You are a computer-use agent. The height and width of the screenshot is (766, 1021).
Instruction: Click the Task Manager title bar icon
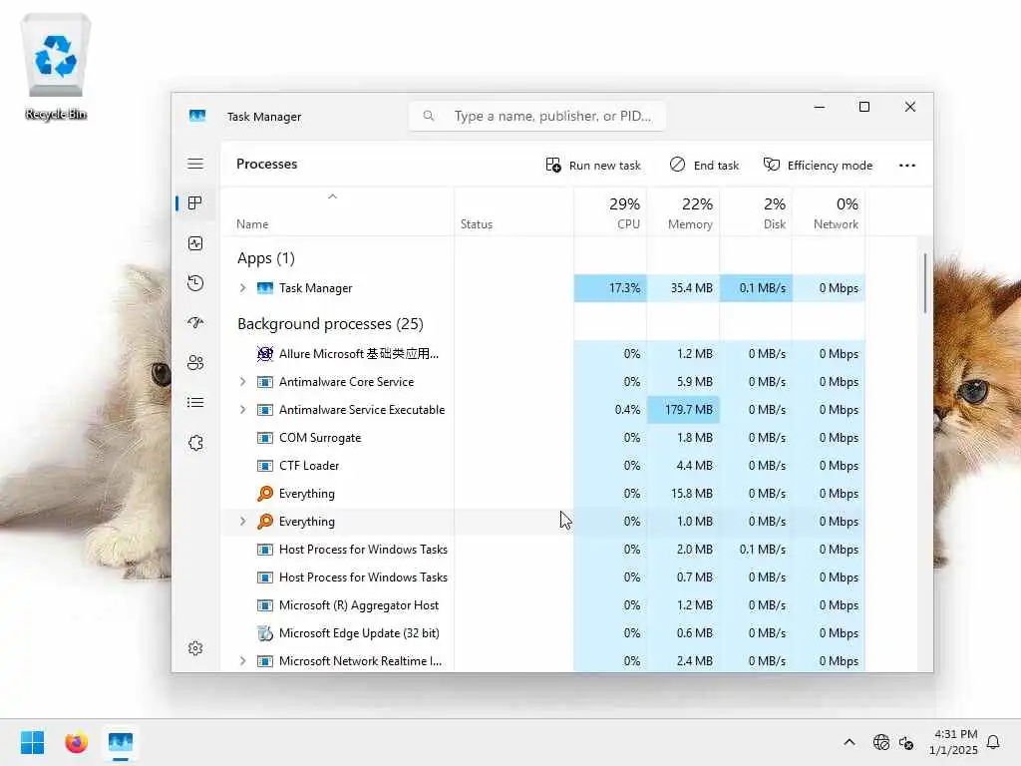point(197,116)
